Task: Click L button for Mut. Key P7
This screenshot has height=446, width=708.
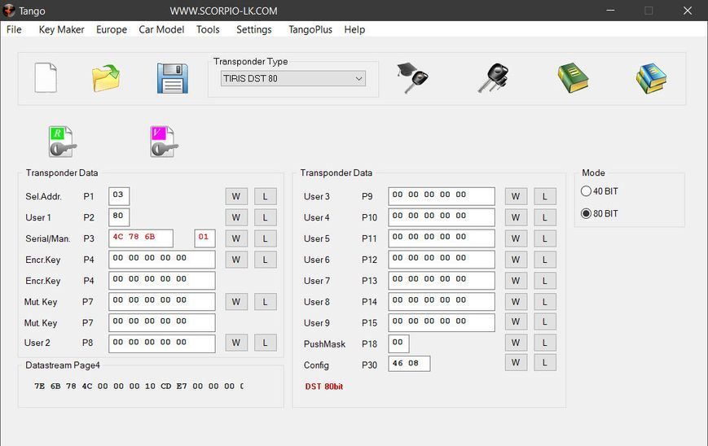Action: (x=265, y=302)
